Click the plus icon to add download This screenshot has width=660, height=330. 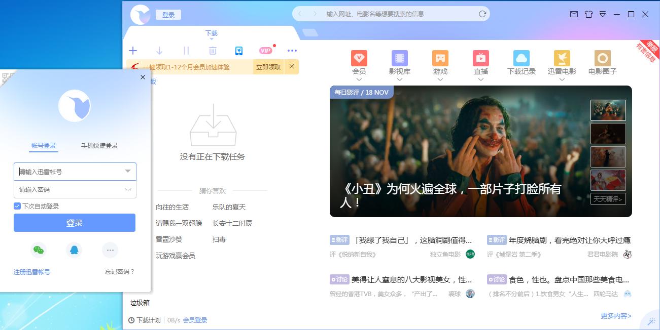[133, 51]
